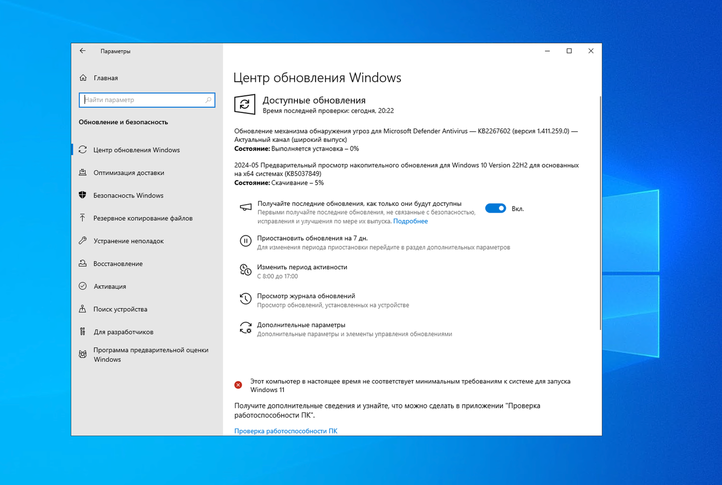
Task: Click the Insider program cat icon
Action: point(83,355)
